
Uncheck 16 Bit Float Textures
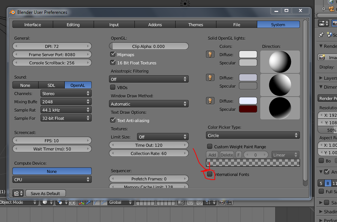[x=113, y=63]
